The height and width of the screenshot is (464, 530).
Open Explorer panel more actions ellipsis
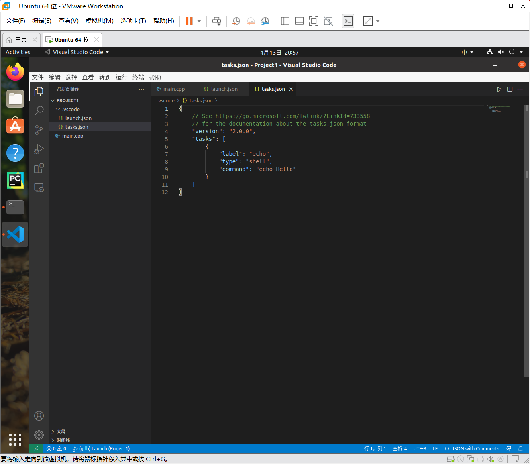pos(141,89)
